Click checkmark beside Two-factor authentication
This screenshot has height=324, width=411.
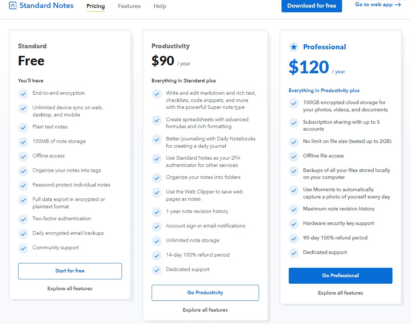coord(23,220)
